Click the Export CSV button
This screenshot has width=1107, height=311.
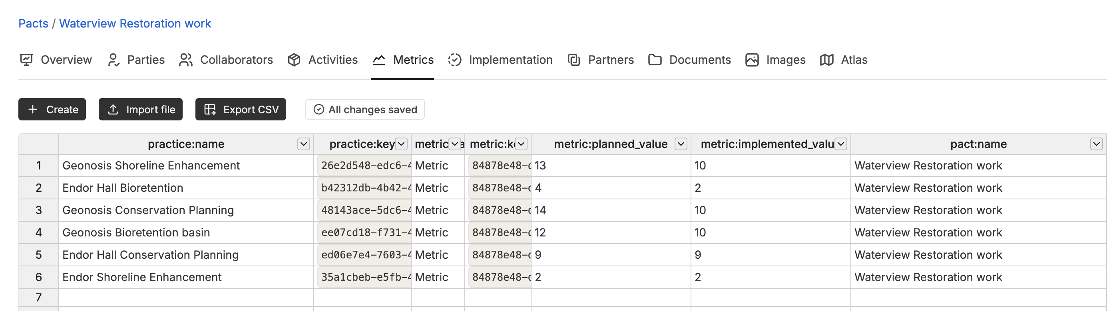(x=241, y=109)
